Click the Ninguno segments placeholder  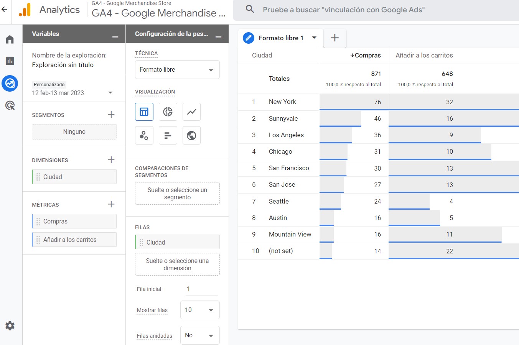(x=74, y=131)
